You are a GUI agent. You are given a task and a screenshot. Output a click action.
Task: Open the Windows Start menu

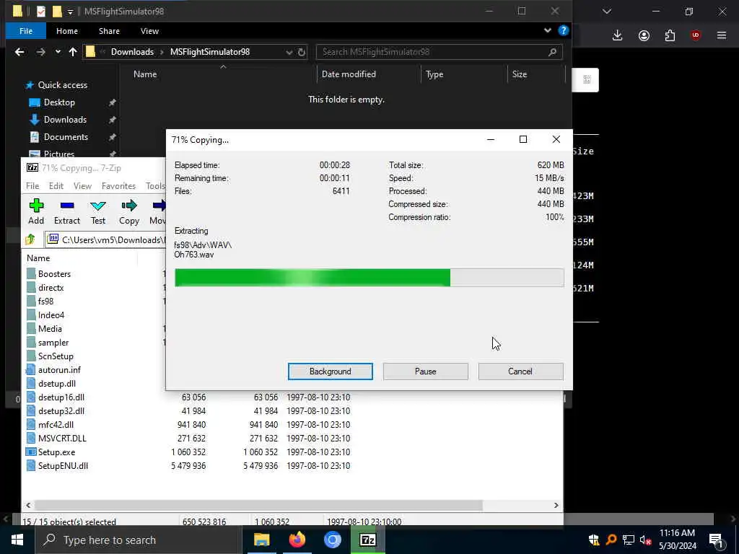[17, 540]
